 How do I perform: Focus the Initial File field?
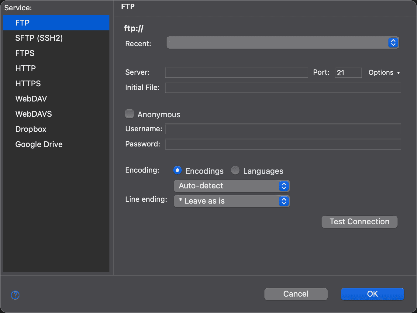point(283,88)
